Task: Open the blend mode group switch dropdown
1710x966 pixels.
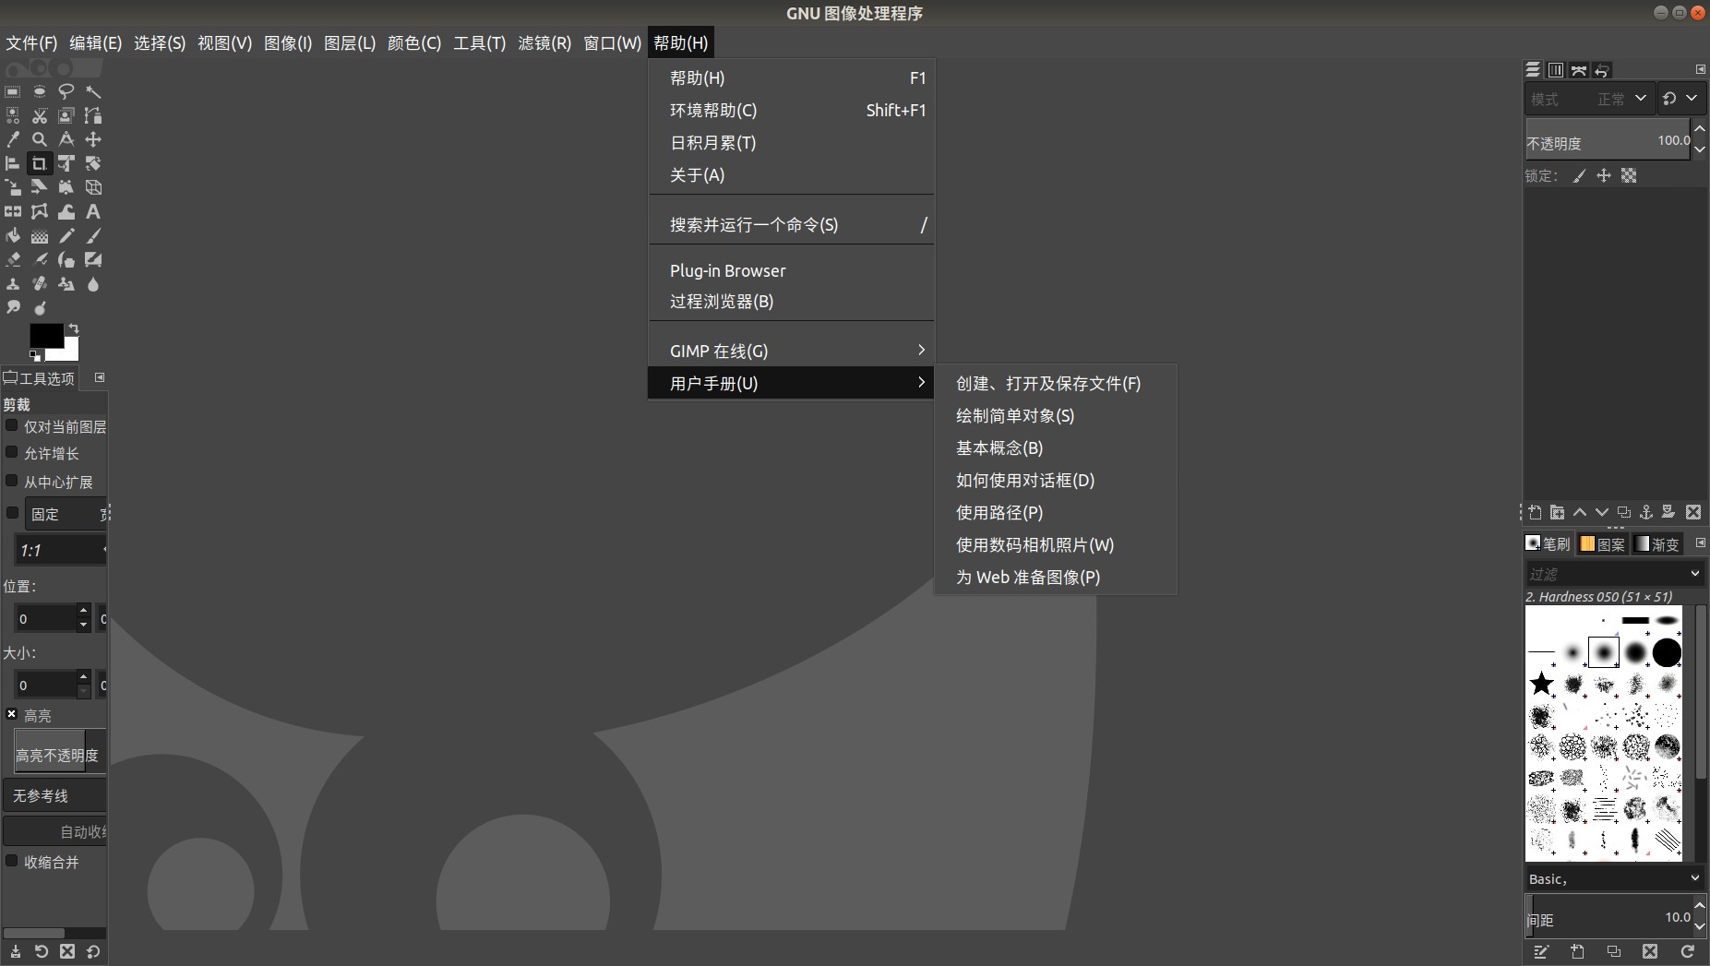Action: click(1680, 98)
